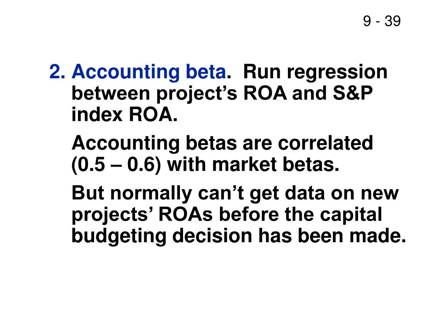
Task: Click 'ROAs' in the last paragraph
Action: tap(185, 215)
